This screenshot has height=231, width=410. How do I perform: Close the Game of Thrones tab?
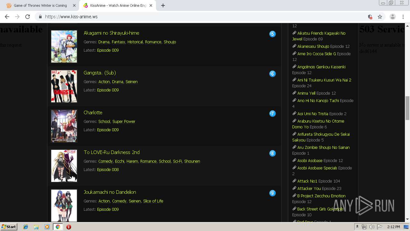click(x=74, y=5)
